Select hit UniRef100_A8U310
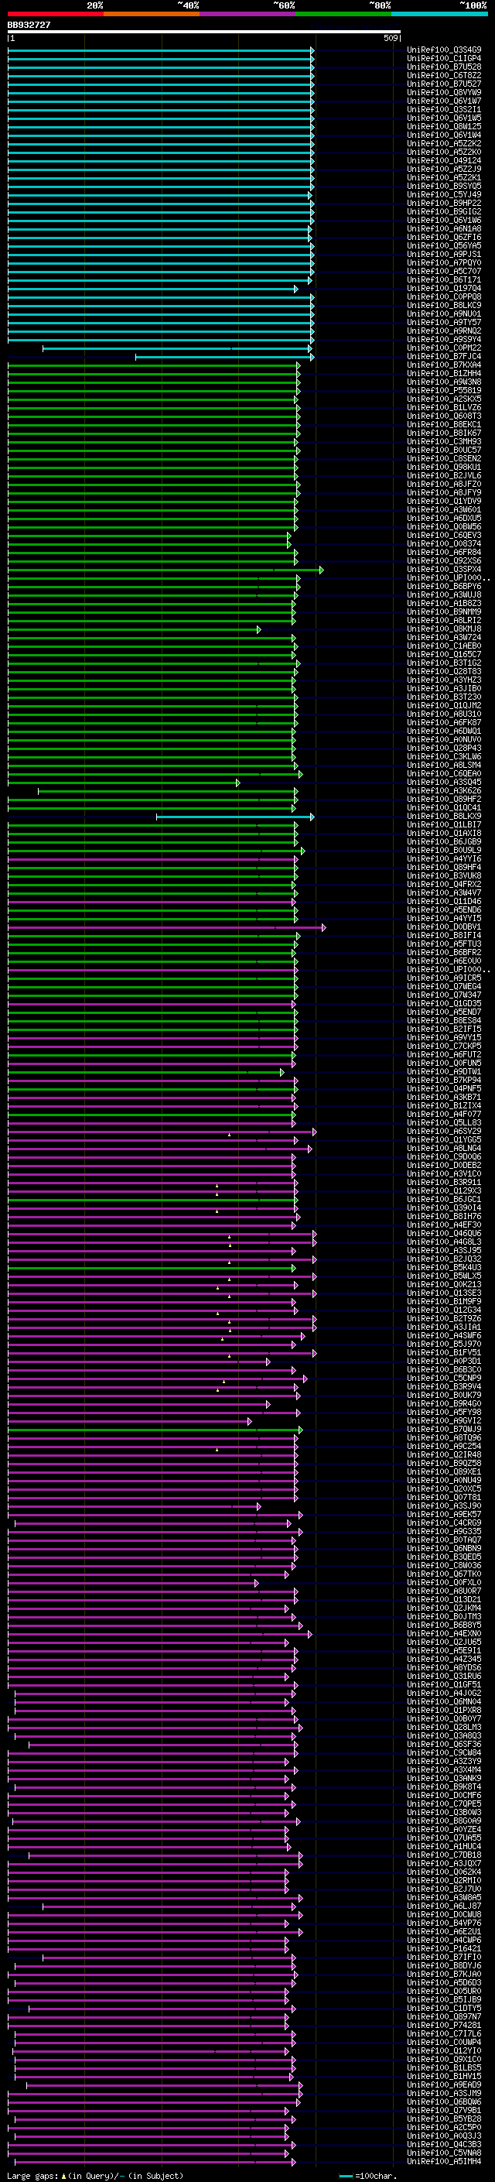The image size is (495, 2182). click(444, 714)
